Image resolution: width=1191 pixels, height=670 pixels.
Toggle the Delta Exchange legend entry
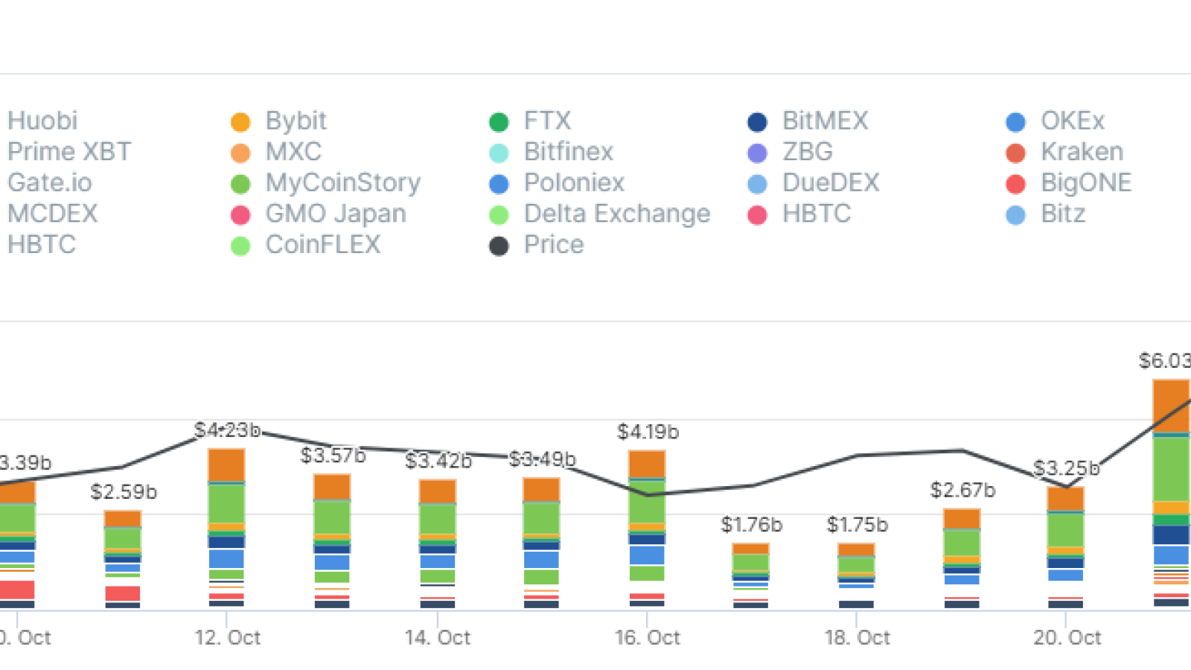[x=599, y=214]
